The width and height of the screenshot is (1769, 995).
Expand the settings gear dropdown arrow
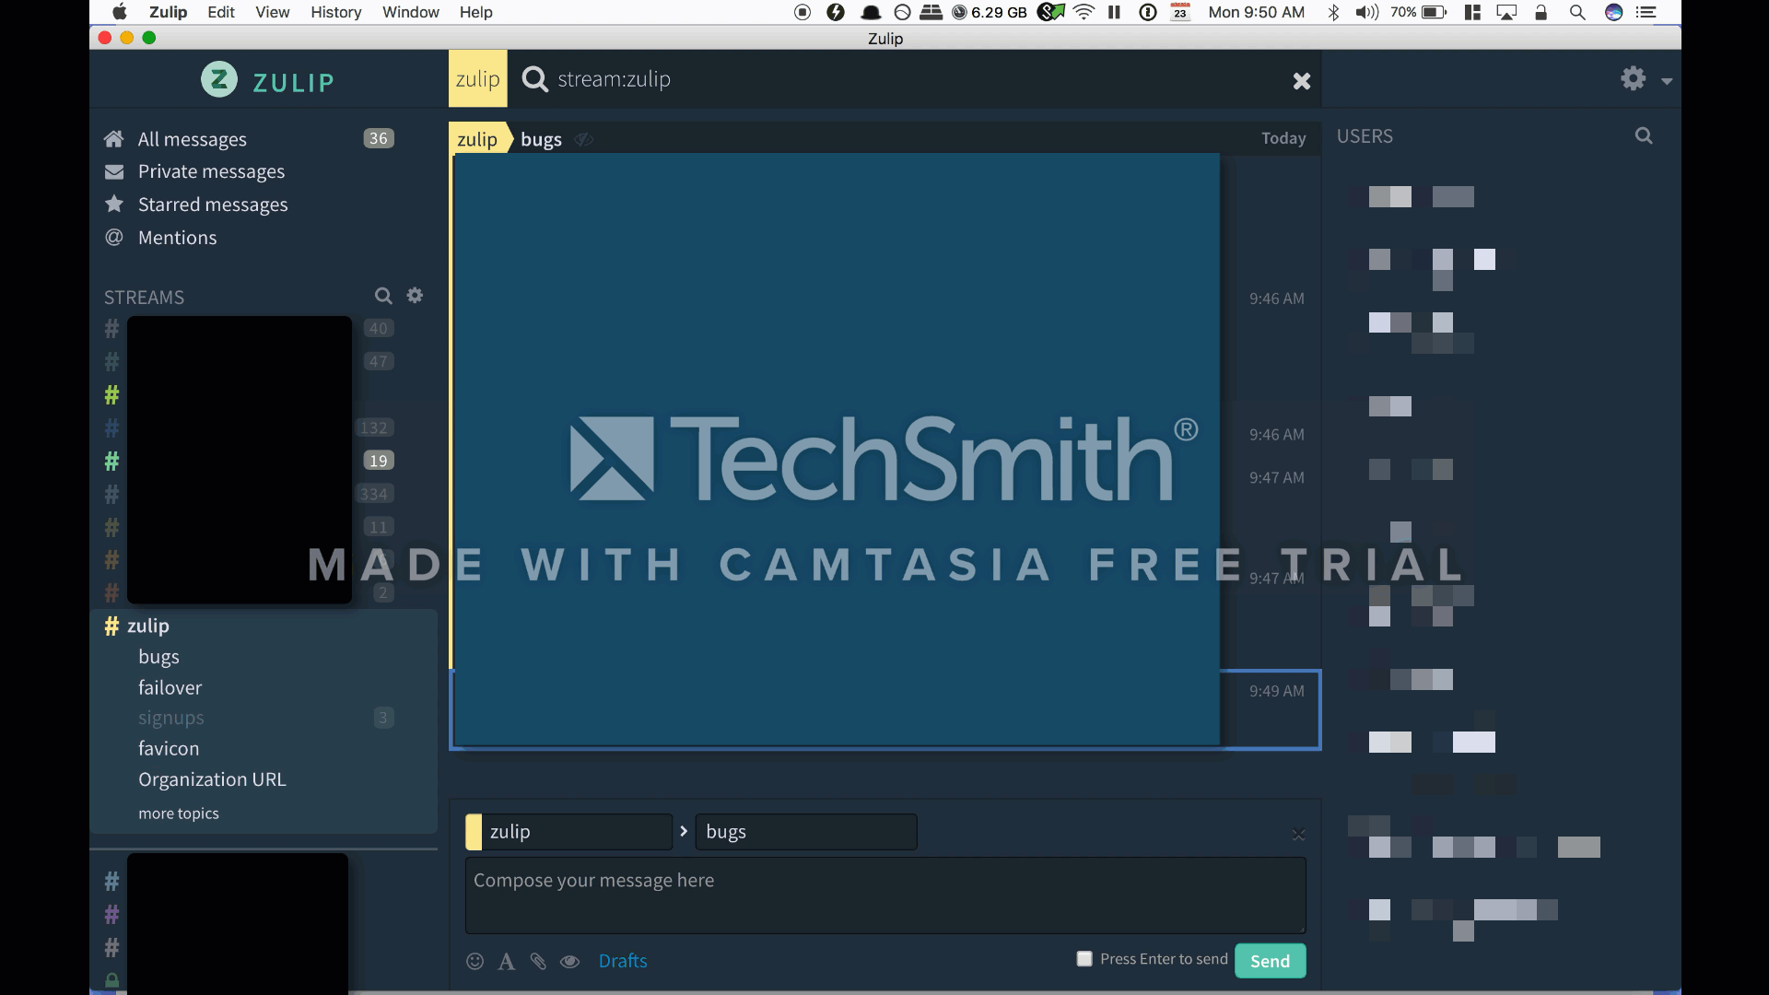[x=1667, y=81]
